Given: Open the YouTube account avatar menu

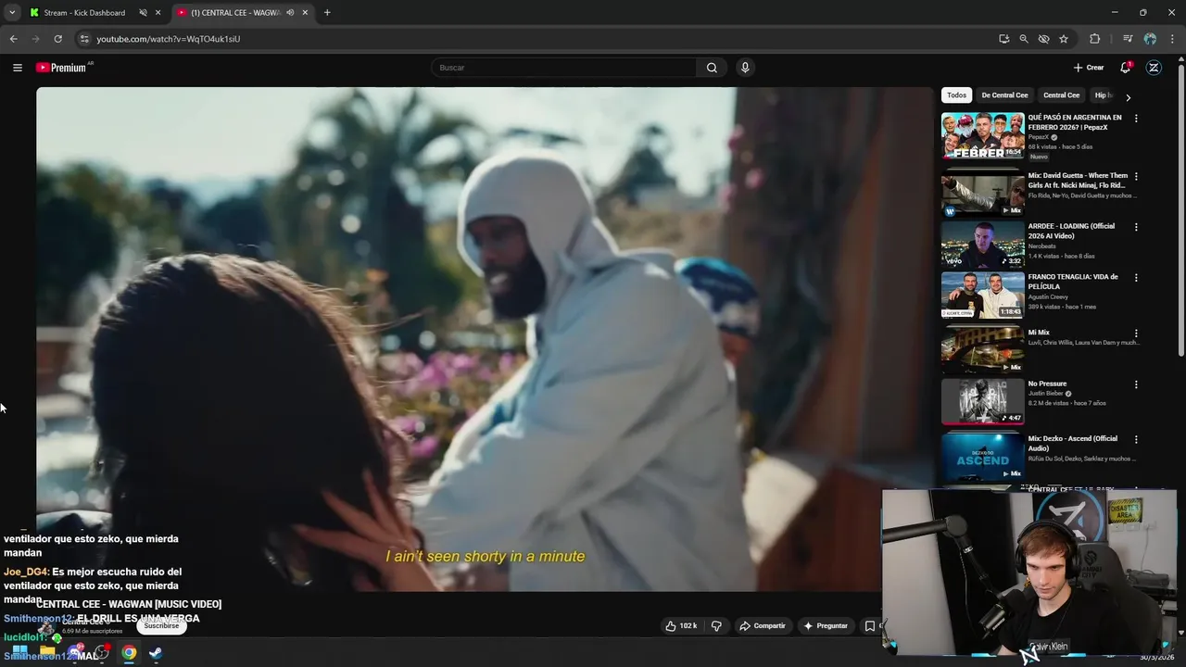Looking at the screenshot, I should point(1154,68).
